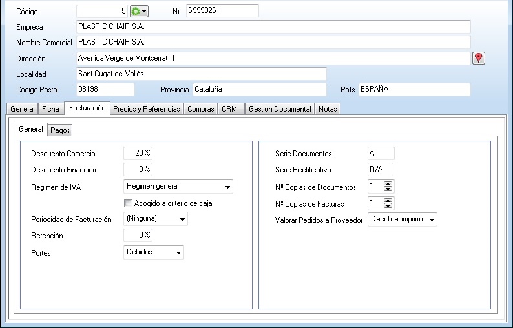Click the Nif input field
Screen dimensions: 513x328
pos(222,11)
